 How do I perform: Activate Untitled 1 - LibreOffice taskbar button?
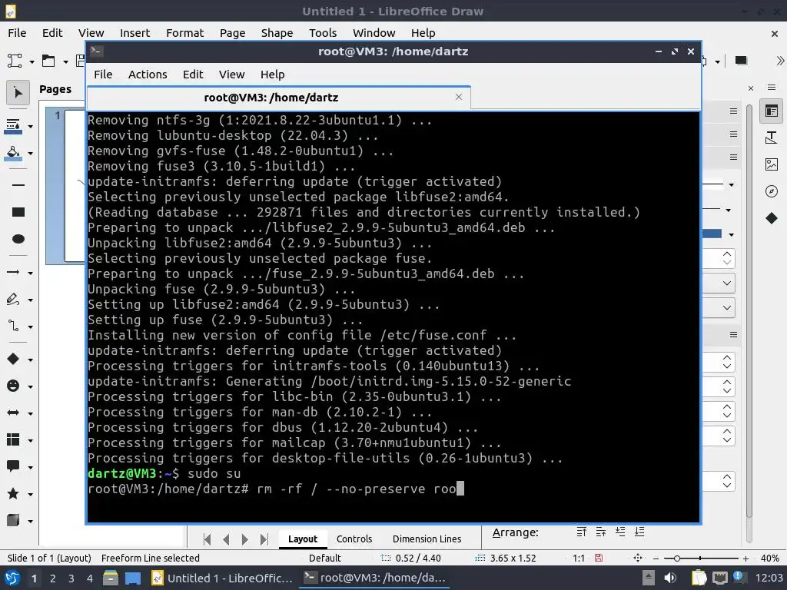222,578
